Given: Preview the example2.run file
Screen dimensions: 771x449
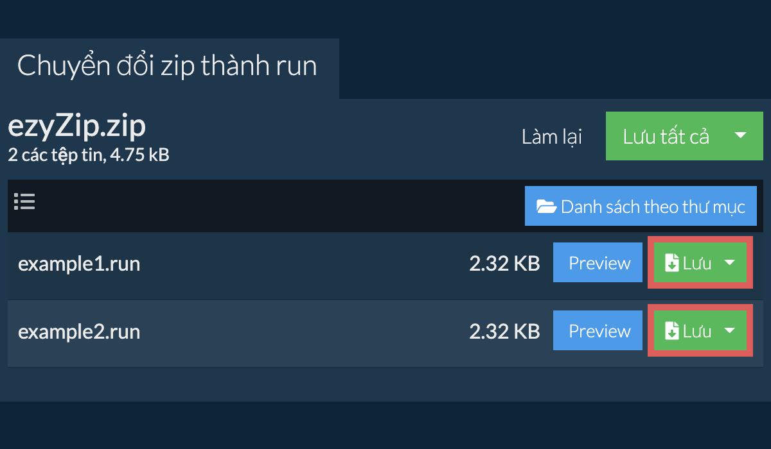Looking at the screenshot, I should coord(599,331).
